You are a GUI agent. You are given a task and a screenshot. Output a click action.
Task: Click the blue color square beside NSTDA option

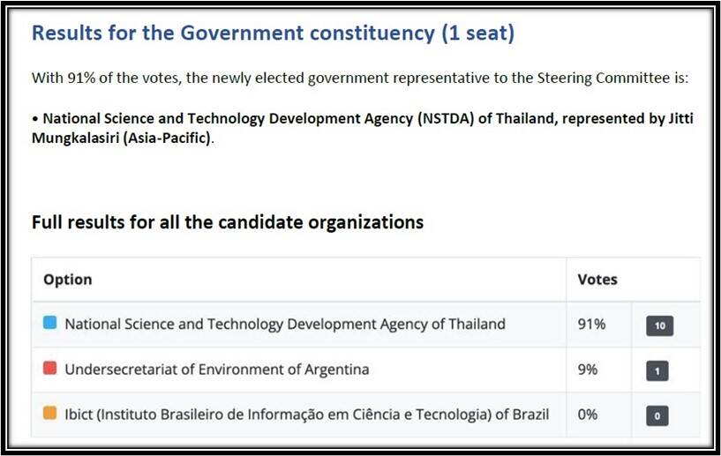49,324
